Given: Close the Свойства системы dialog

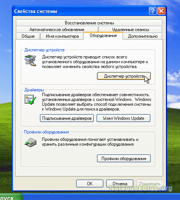Looking at the screenshot, I should [x=161, y=11].
